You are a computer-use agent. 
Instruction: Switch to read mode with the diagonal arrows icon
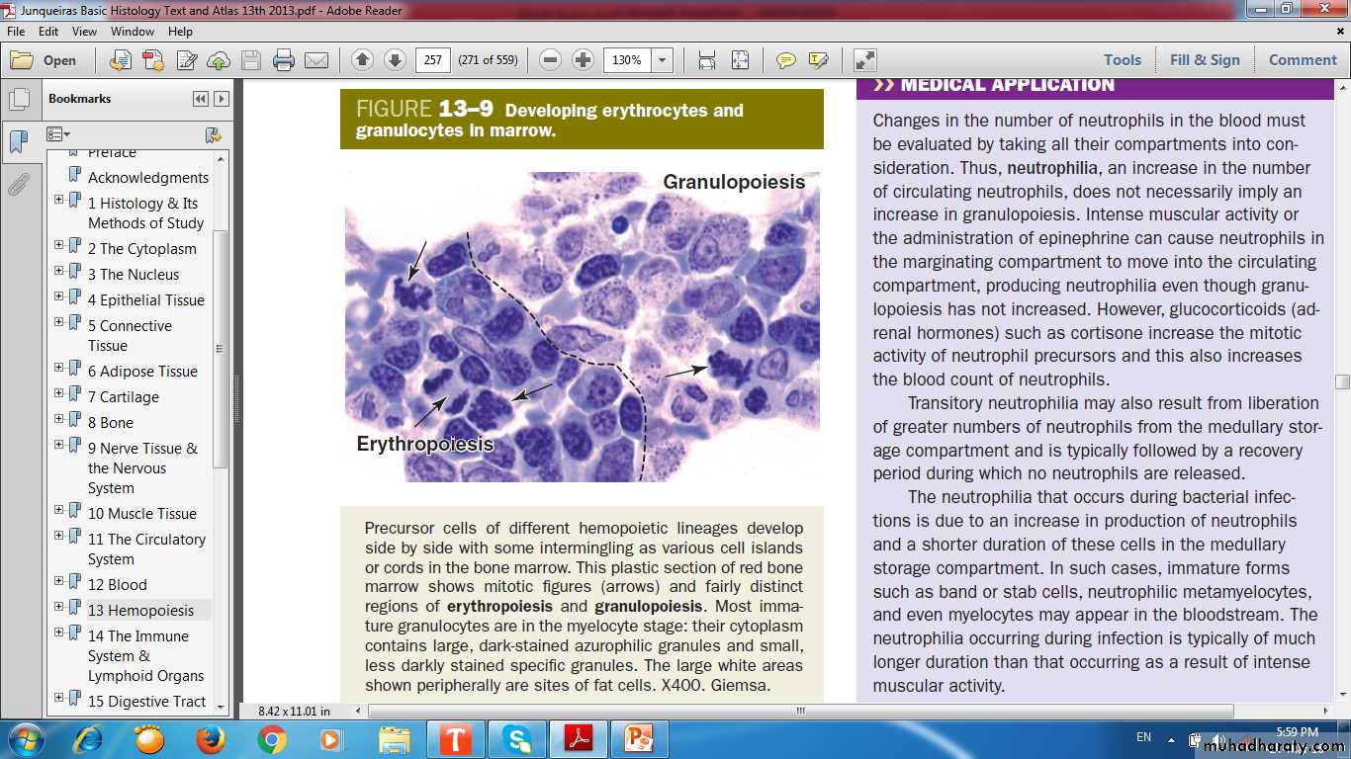click(864, 60)
